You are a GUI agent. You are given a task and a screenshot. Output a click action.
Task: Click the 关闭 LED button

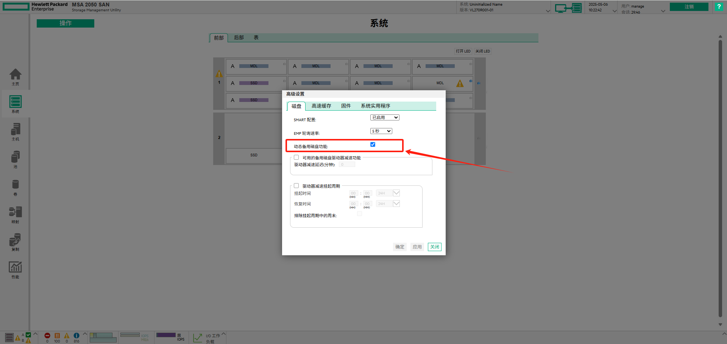pos(483,51)
